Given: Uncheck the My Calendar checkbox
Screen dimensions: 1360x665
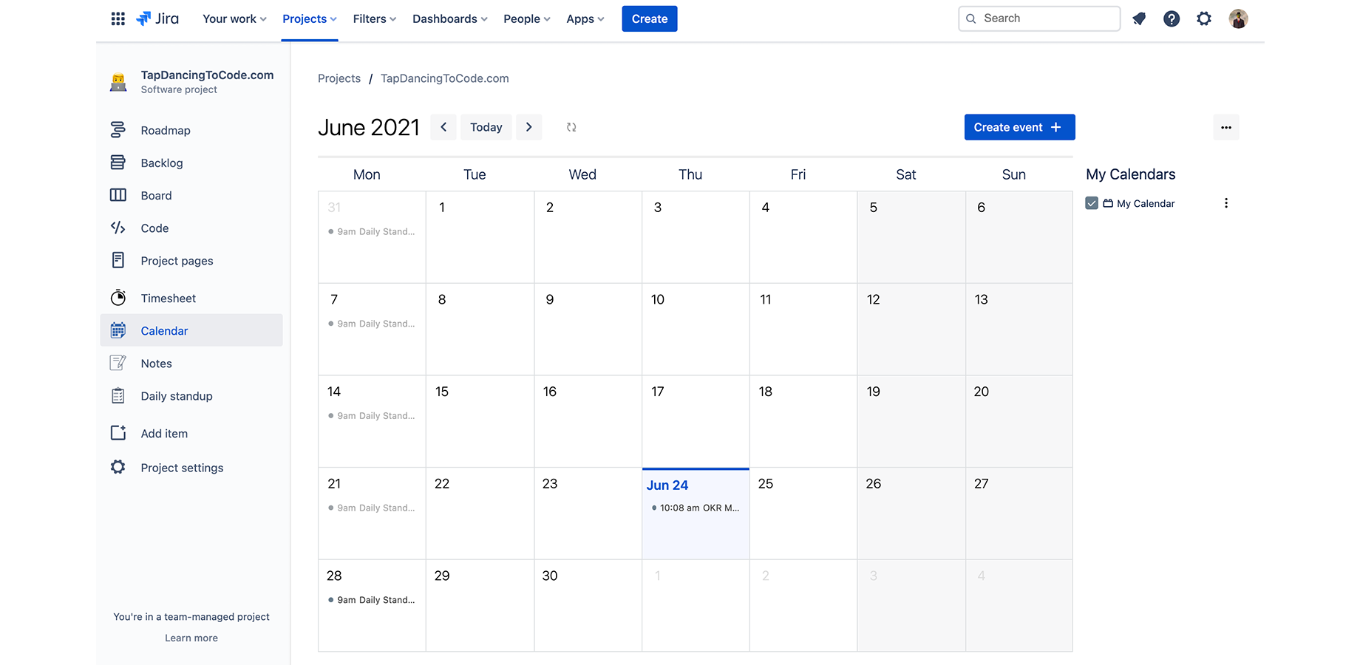Looking at the screenshot, I should (x=1092, y=203).
